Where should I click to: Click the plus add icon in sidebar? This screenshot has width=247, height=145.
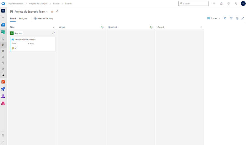pos(3,18)
